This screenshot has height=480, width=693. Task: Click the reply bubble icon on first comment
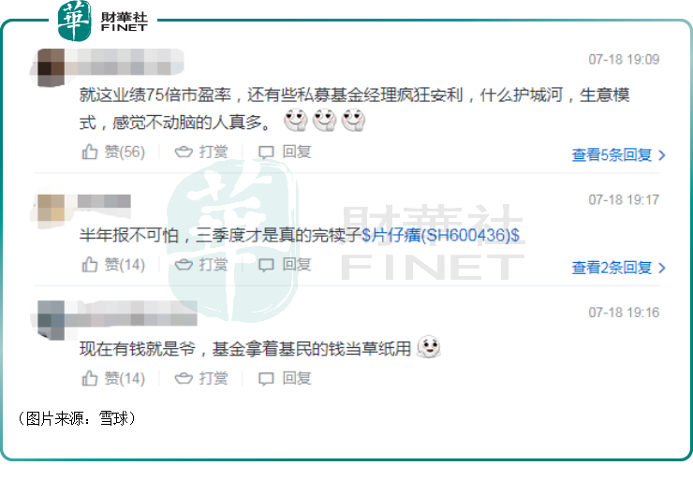pyautogui.click(x=266, y=153)
